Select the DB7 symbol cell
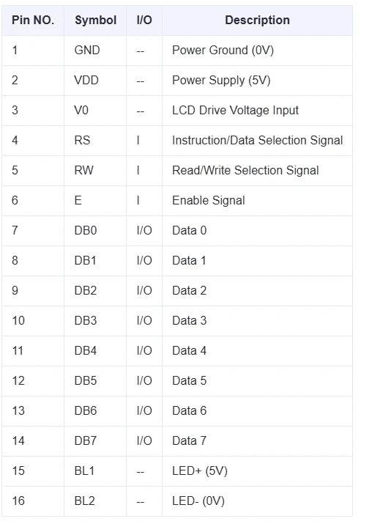Screen dimensions: 391x524 95,441
